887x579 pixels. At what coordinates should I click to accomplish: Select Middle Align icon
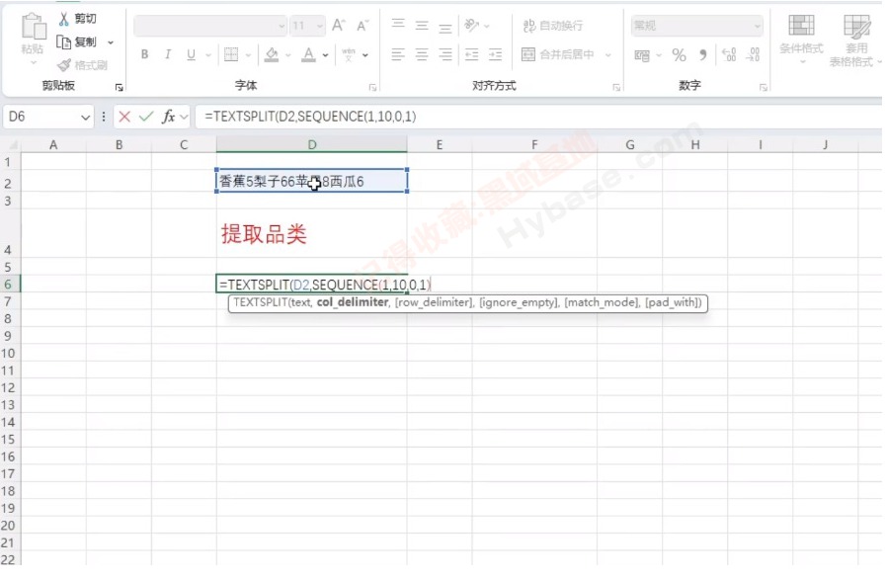pos(422,25)
